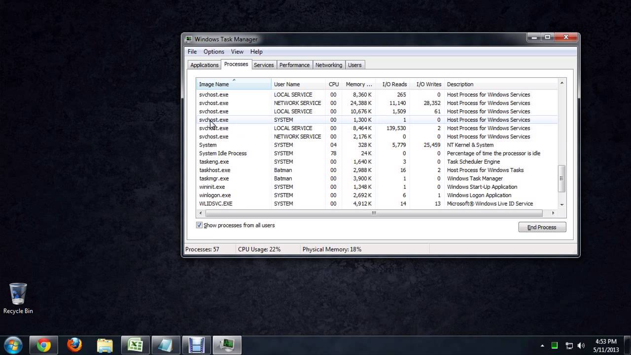
Task: Select svchost.exe using 8,360 K memory
Action: tap(377, 95)
